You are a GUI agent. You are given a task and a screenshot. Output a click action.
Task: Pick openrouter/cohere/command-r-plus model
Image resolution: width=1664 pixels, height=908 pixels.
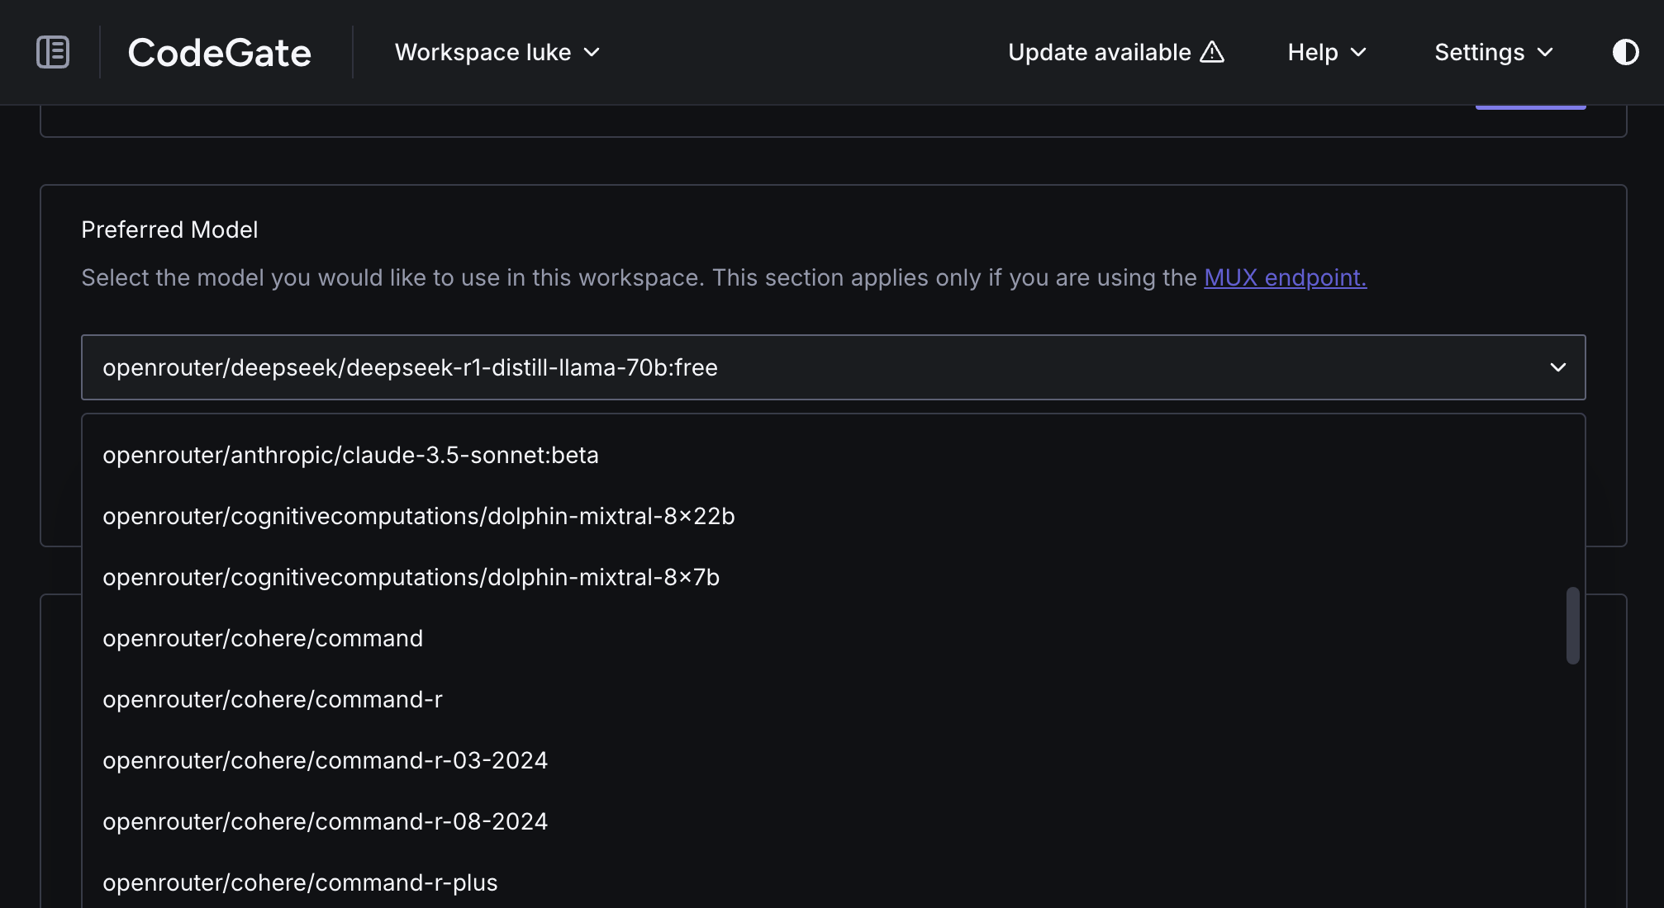(x=833, y=882)
